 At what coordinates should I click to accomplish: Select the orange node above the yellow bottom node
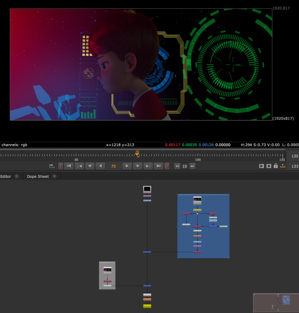coord(147,299)
